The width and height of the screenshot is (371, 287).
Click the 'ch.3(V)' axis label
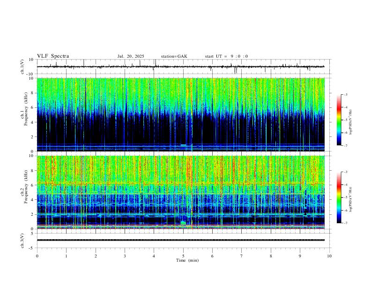(22, 241)
